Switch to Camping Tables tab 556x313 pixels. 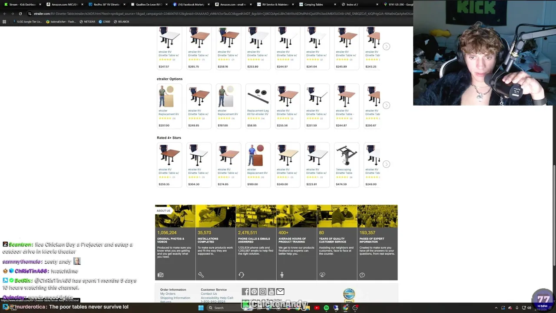(317, 4)
